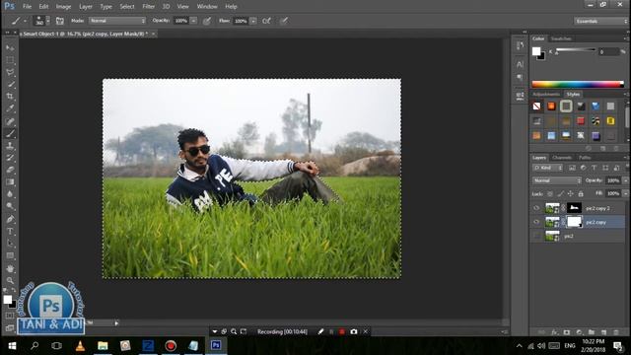Switch to the Paths tab
Viewport: 631px width, 355px height.
585,158
